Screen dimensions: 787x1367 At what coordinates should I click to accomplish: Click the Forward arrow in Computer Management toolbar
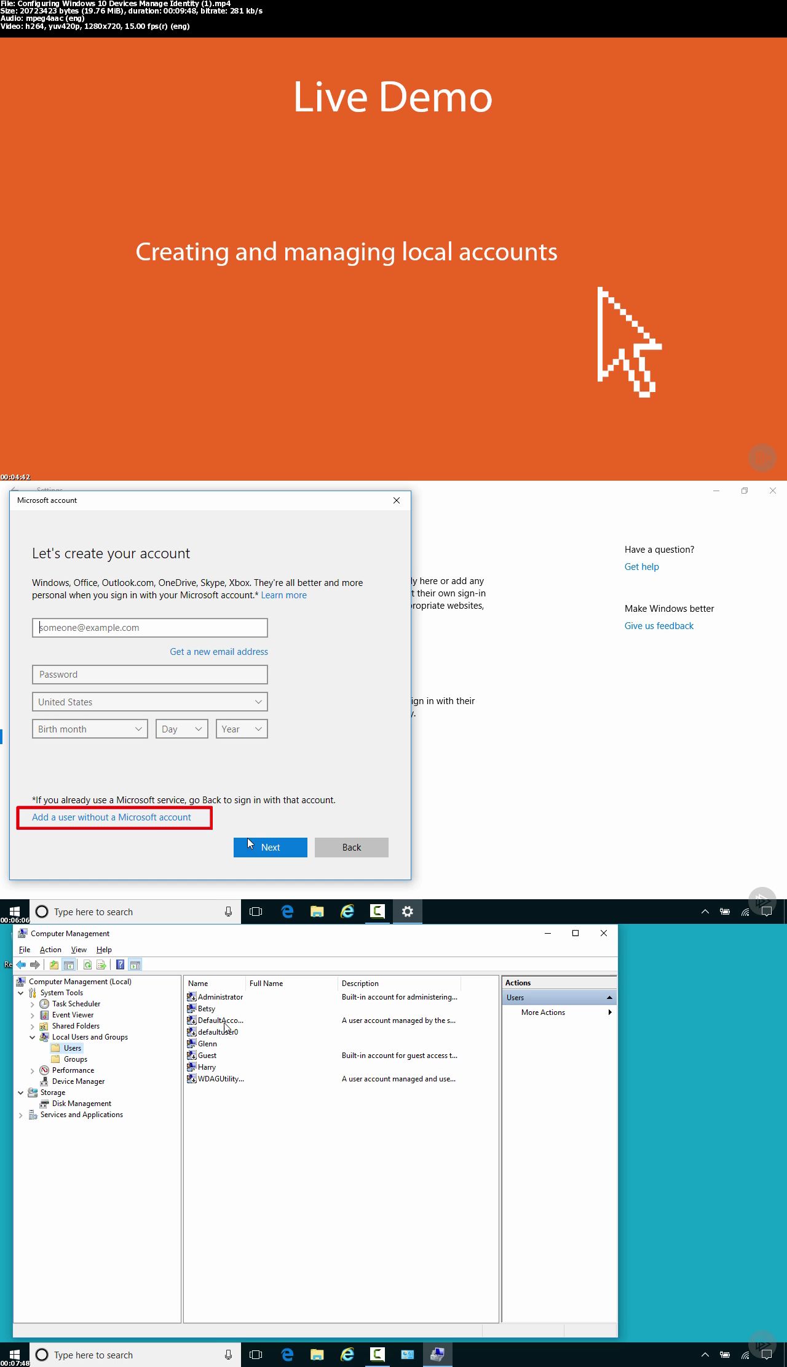pyautogui.click(x=35, y=964)
